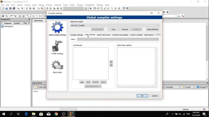Screen dimensions: 209x117
Task: Click the Debug/Continue arrow icon
Action: tap(91, 8)
